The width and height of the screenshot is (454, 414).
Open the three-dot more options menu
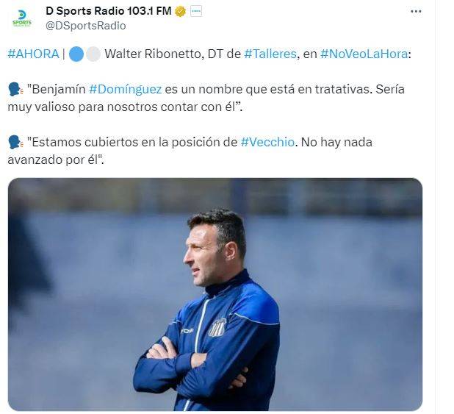pos(416,11)
